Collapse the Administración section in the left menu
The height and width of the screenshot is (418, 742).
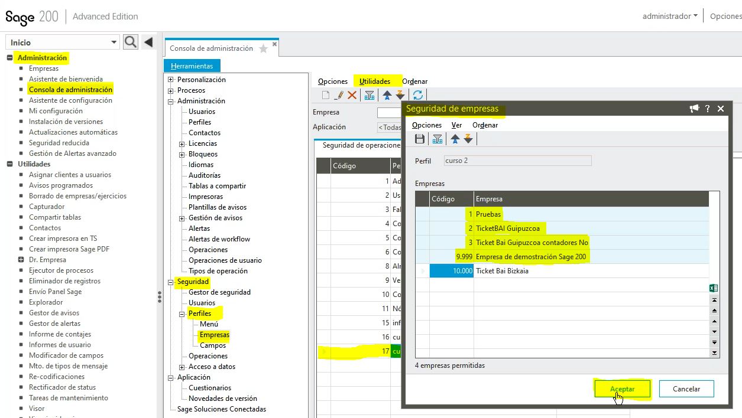tap(9, 58)
